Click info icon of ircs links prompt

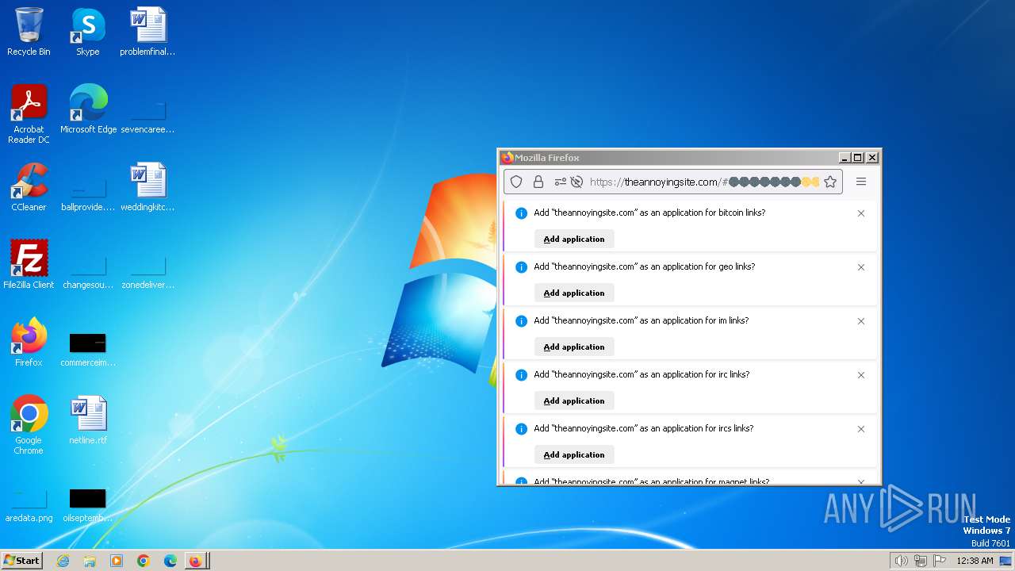[x=521, y=429]
